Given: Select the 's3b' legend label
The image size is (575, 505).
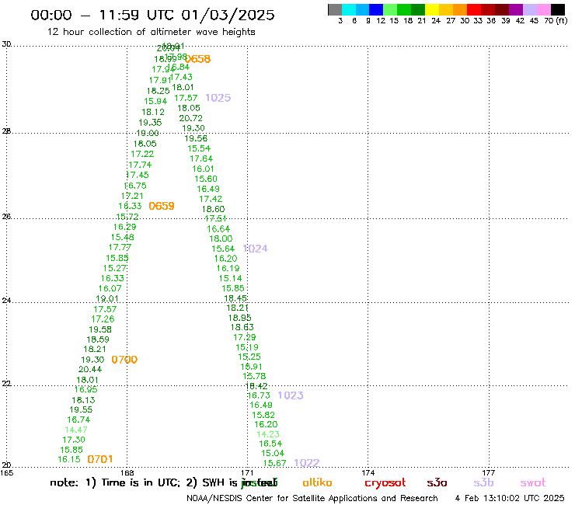Looking at the screenshot, I should click(x=483, y=482).
